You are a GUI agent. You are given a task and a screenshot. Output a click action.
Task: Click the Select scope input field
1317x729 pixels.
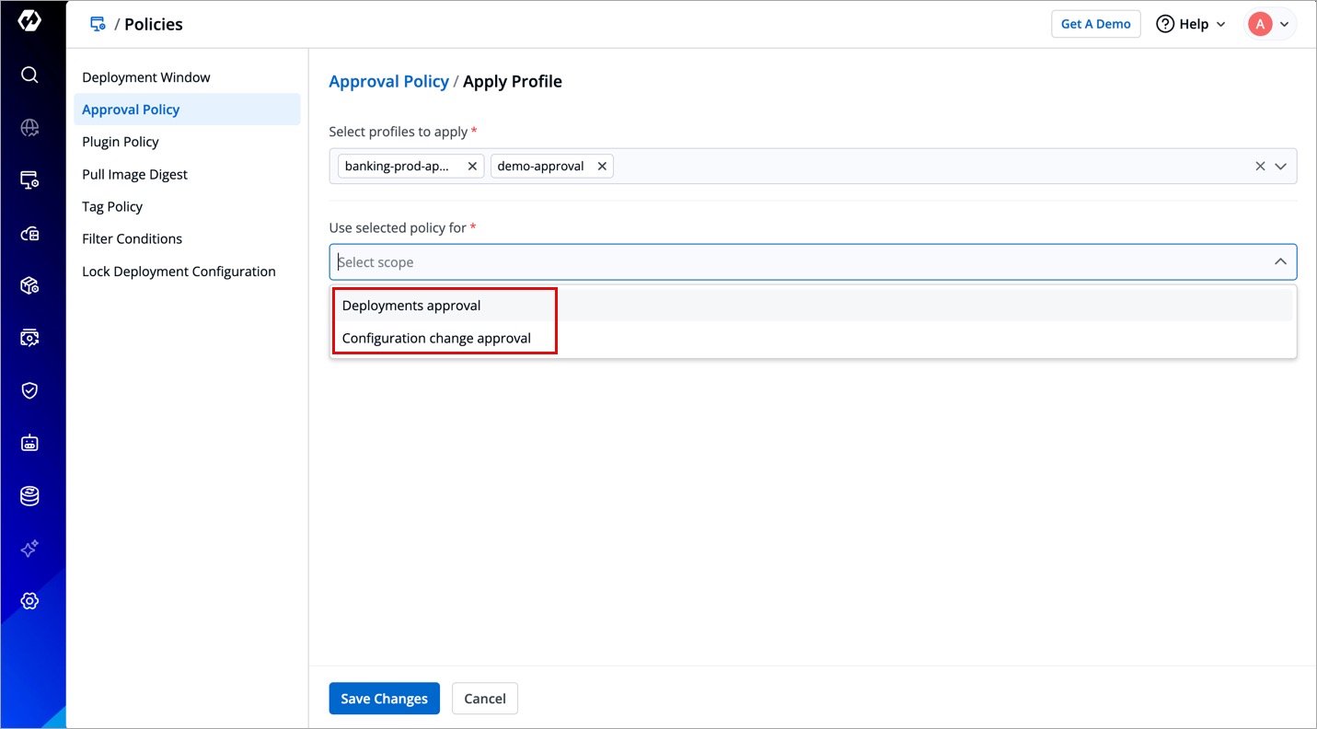click(791, 262)
